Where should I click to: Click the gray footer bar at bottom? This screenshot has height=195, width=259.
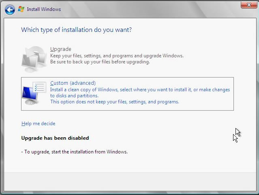tap(129, 182)
